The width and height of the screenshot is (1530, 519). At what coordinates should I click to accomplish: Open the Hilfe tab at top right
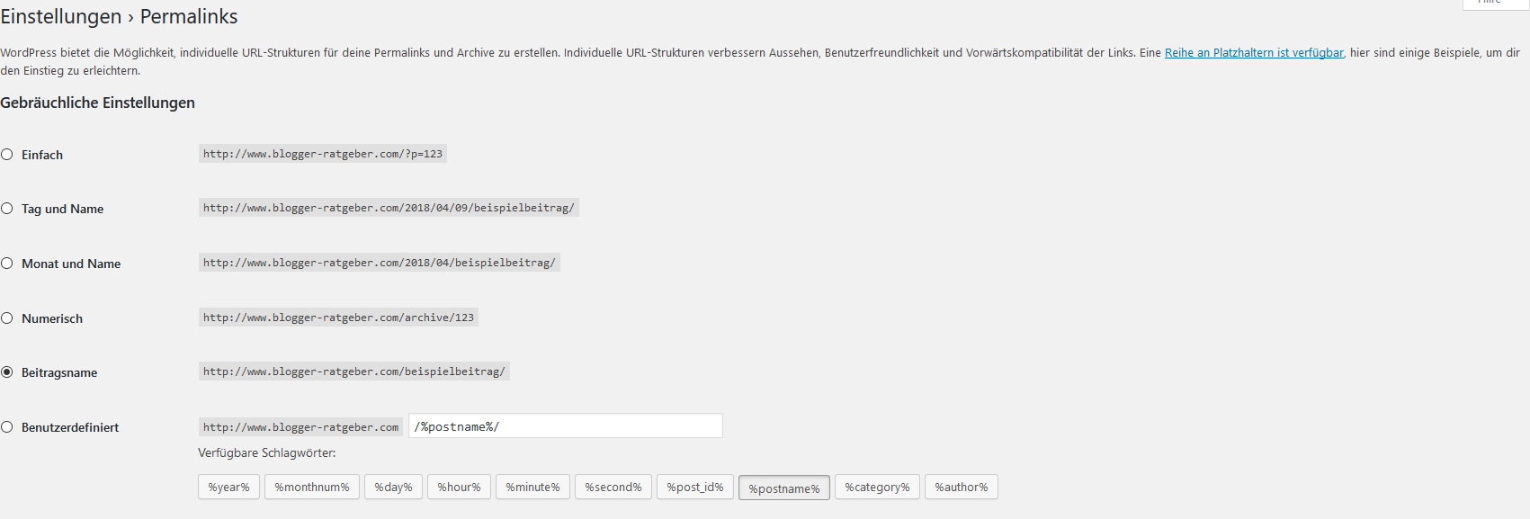pos(1496,3)
